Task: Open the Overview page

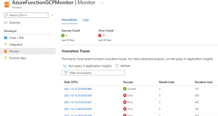Action: [x=15, y=23]
